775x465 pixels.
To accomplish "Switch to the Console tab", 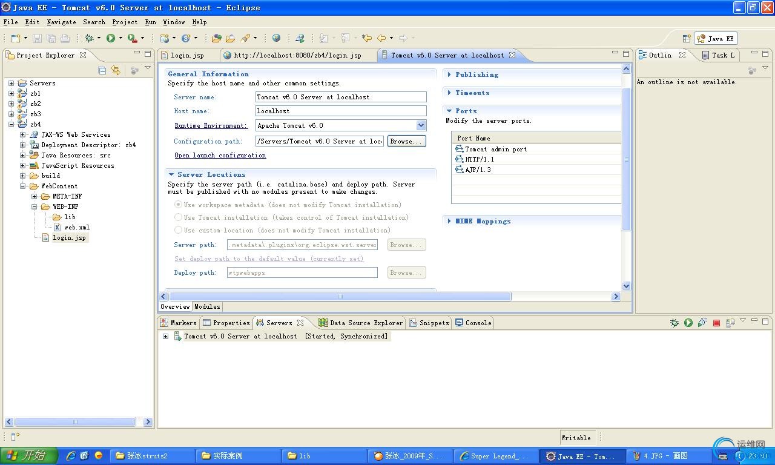I will coord(473,323).
